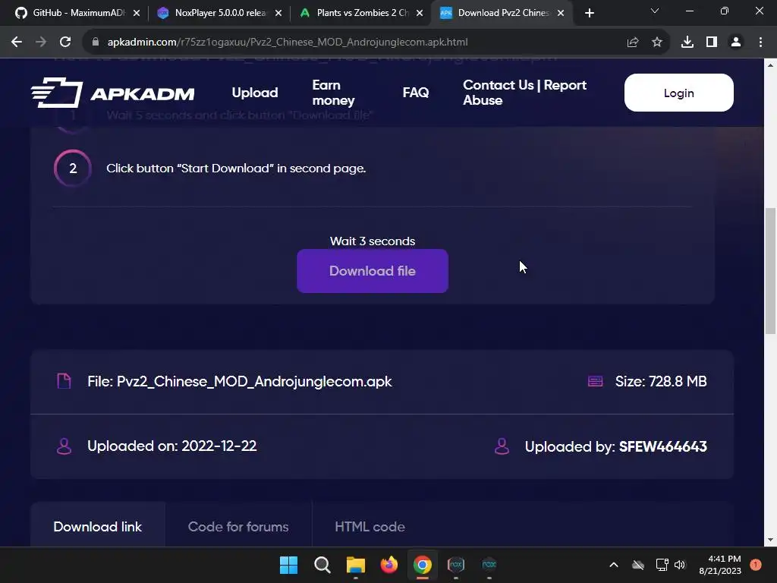Click the size icon beside 728.8 MB
Image resolution: width=777 pixels, height=583 pixels.
tap(595, 381)
